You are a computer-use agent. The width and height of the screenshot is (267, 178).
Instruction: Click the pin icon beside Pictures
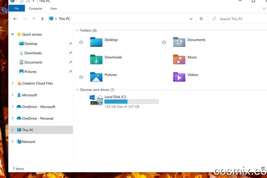pyautogui.click(x=70, y=71)
